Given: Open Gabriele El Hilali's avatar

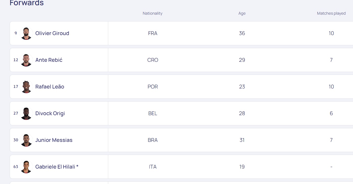Looking at the screenshot, I should click(26, 167).
